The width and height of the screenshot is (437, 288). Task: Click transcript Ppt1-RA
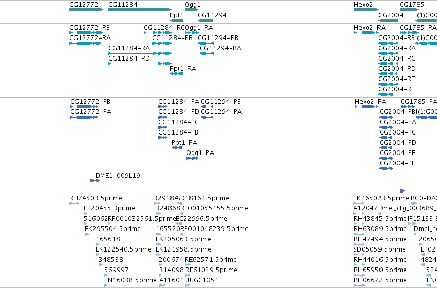(x=177, y=74)
